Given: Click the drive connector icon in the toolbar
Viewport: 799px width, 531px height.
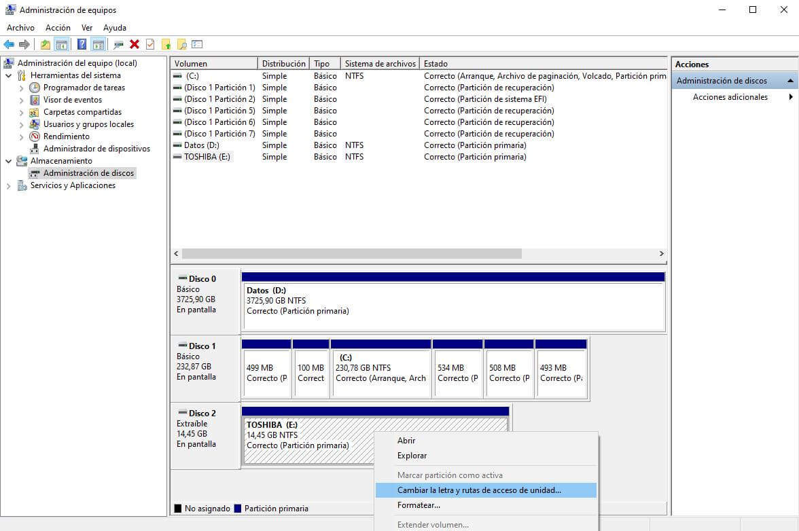Looking at the screenshot, I should click(x=118, y=45).
